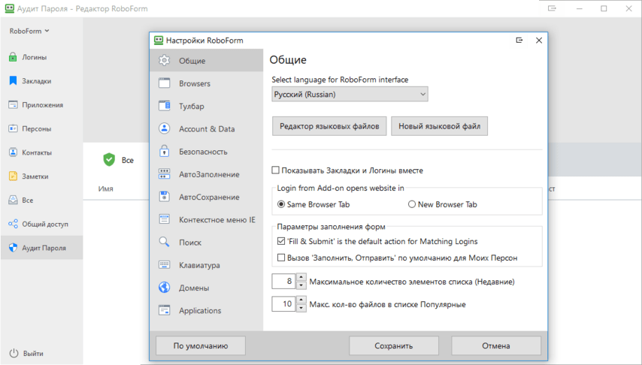Click the Логины lock icon in sidebar
The image size is (642, 365).
(x=13, y=57)
